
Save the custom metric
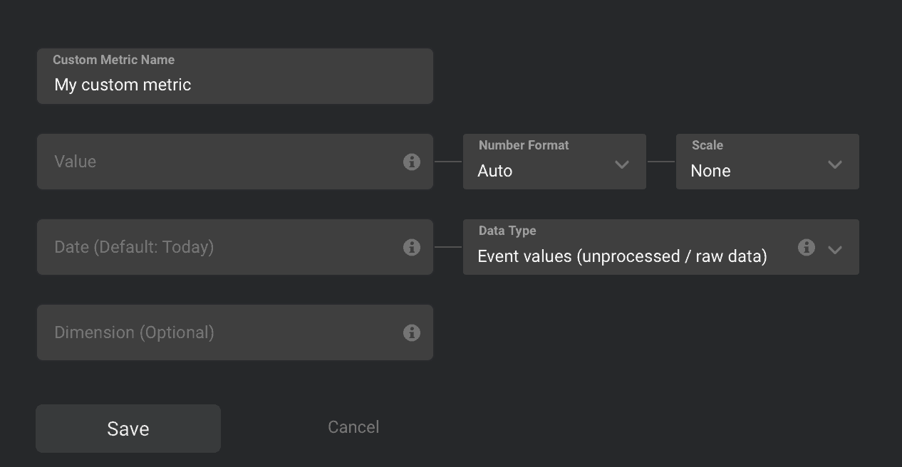pyautogui.click(x=128, y=429)
